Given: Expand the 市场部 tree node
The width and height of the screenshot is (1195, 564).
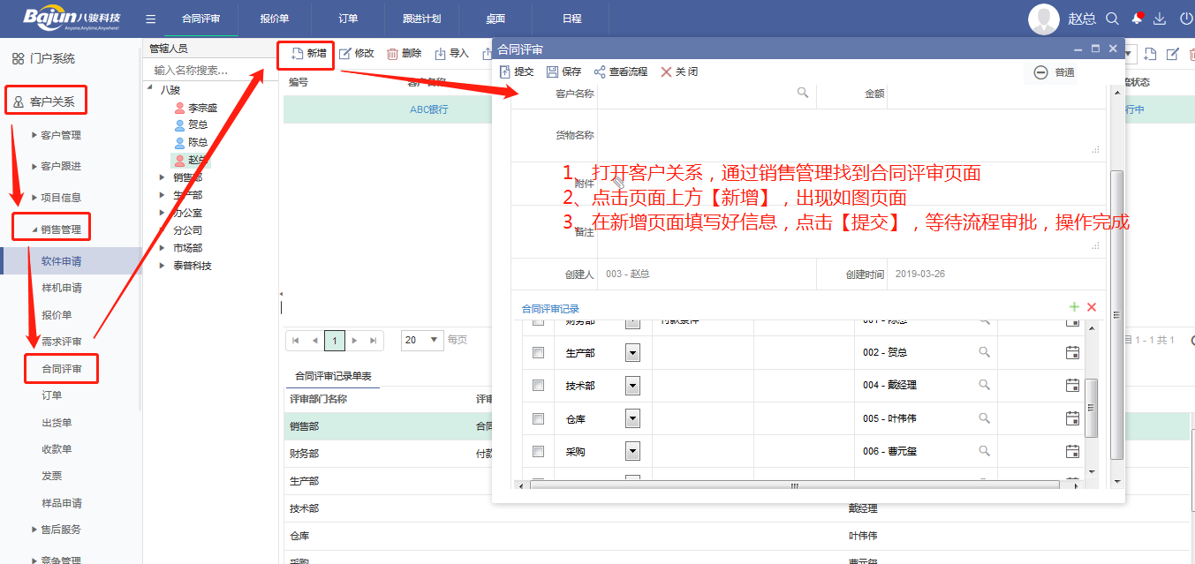Looking at the screenshot, I should (x=163, y=248).
